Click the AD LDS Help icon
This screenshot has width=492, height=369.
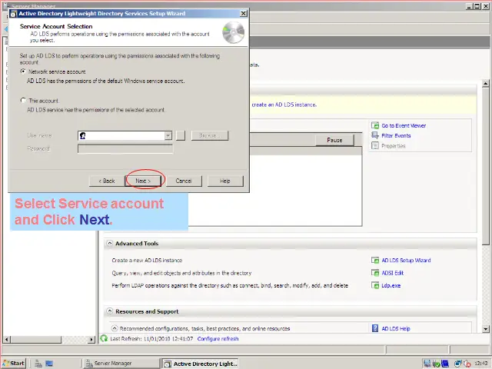pyautogui.click(x=375, y=328)
